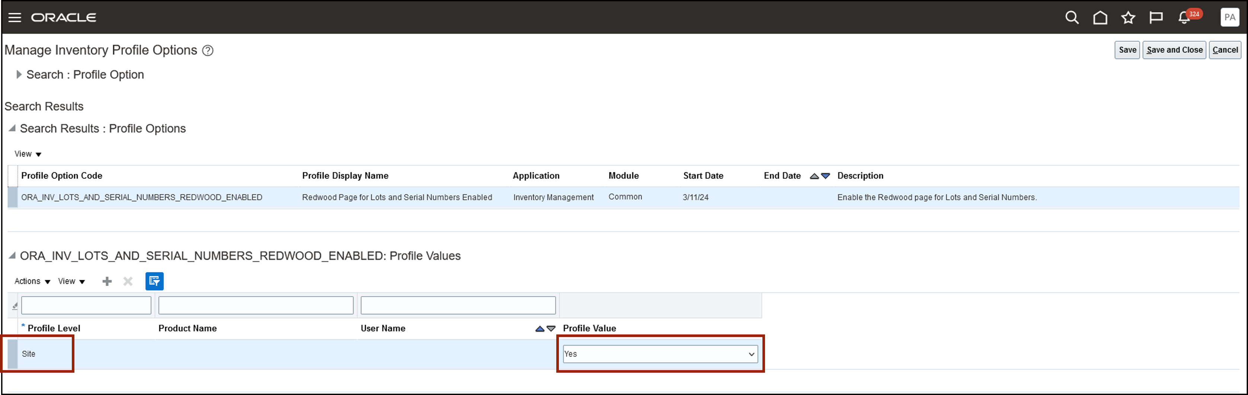Click the Common module cell
Image resolution: width=1248 pixels, height=395 pixels.
pyautogui.click(x=625, y=197)
